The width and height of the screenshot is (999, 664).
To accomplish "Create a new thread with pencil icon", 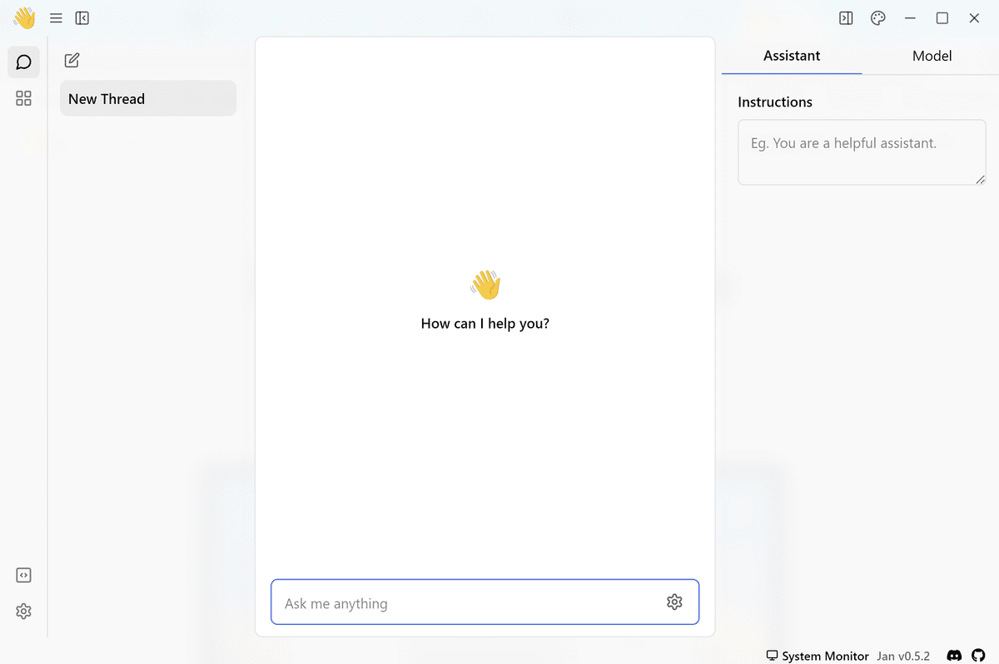I will [72, 60].
